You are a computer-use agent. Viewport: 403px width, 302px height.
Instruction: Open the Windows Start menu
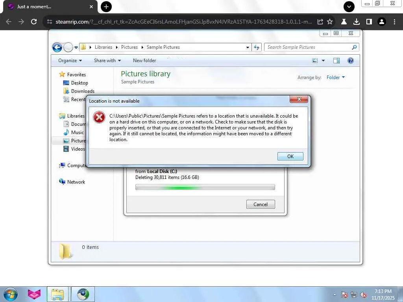click(11, 294)
